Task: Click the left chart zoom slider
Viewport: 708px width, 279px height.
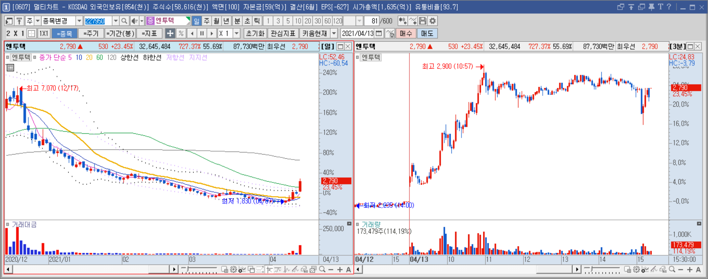Action: click(199, 269)
